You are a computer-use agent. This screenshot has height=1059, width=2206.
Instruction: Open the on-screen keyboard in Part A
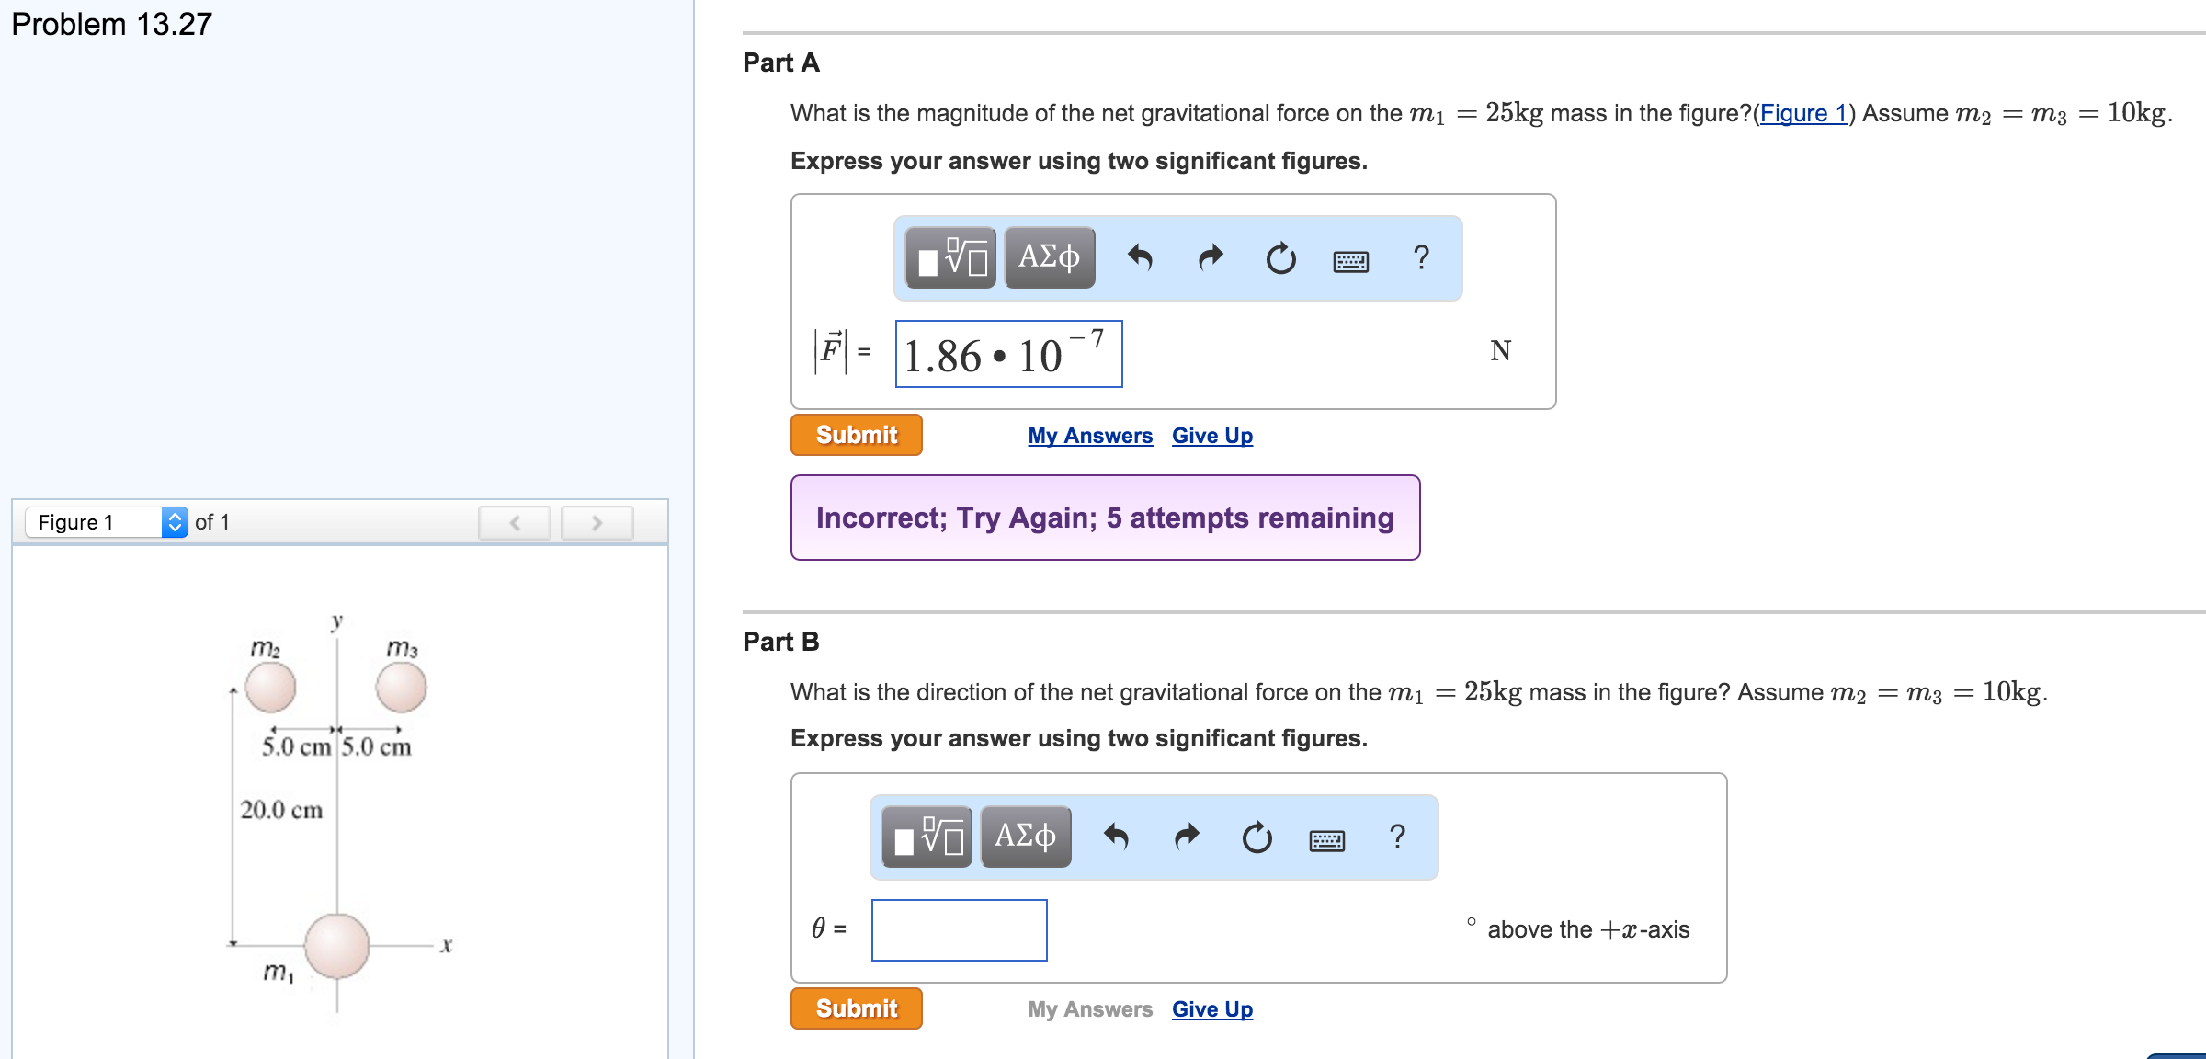click(x=1351, y=259)
